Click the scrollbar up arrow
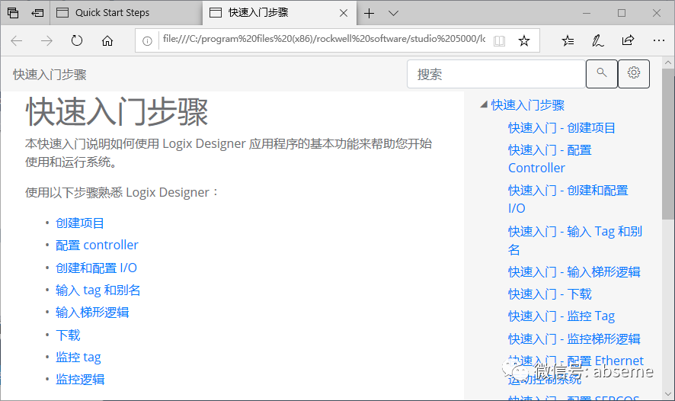Viewport: 675px width, 401px height. click(667, 63)
